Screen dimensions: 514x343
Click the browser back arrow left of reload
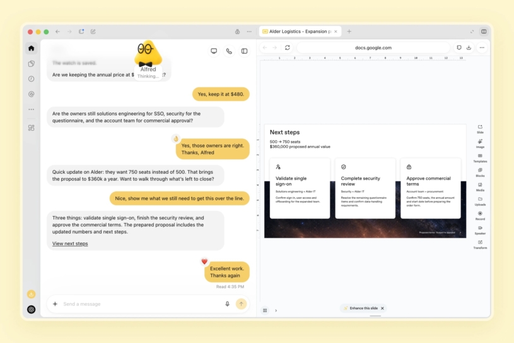[265, 47]
